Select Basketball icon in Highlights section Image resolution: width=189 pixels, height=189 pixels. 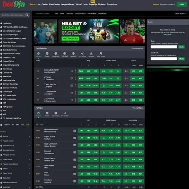pyautogui.click(x=56, y=114)
